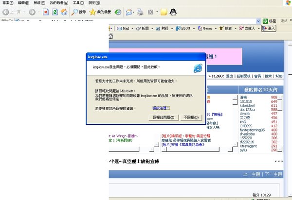
Task: Expand Mail toolbar icon dropdown arrow
Action: click(134, 12)
